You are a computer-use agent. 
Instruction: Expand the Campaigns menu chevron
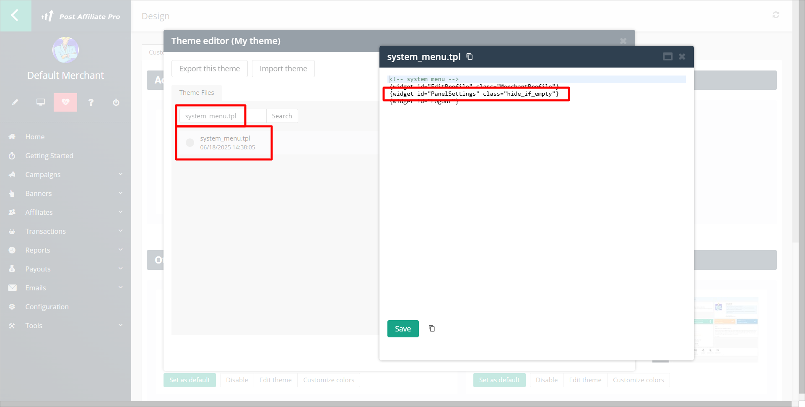[x=121, y=174]
